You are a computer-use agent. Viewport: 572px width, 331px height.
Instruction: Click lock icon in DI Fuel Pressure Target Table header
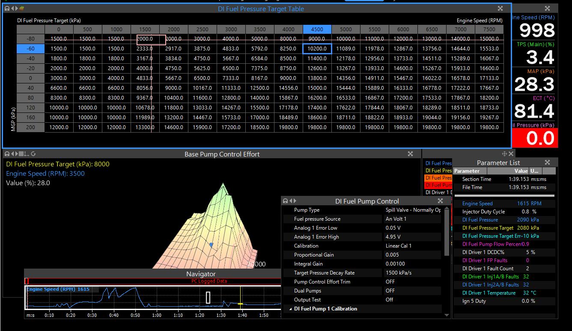click(7, 9)
